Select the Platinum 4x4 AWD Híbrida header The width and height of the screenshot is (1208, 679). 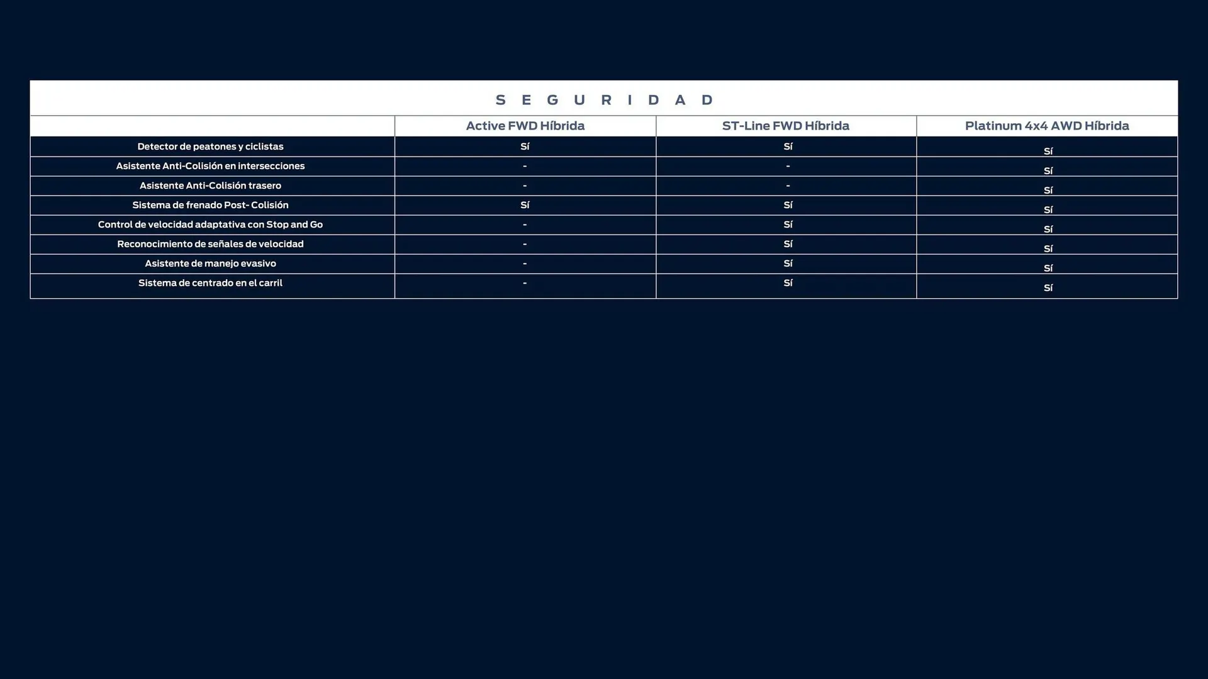1046,126
